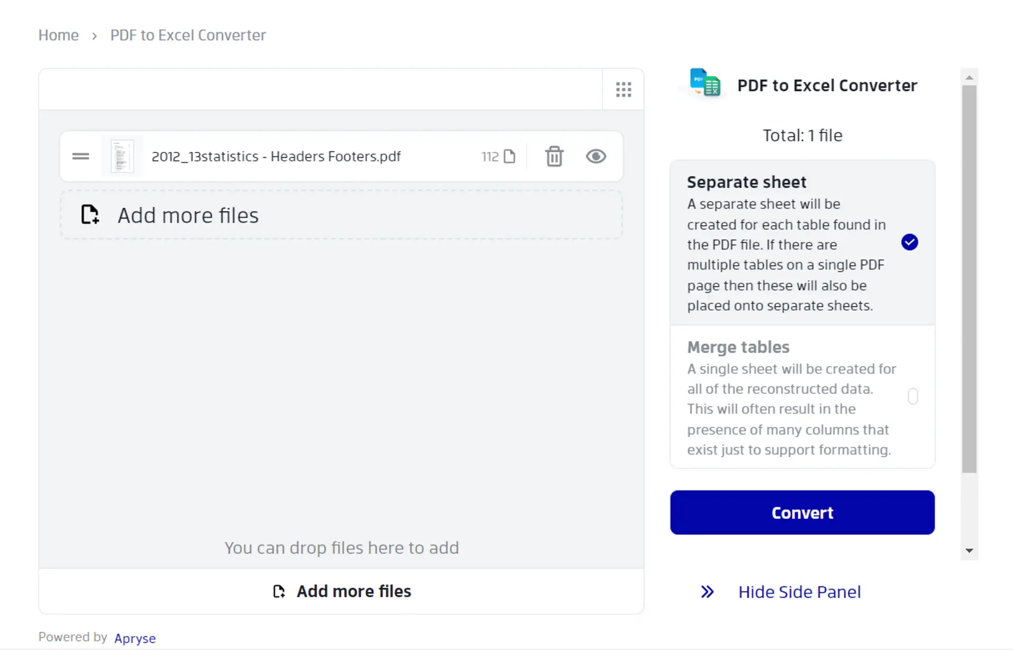1013x650 pixels.
Task: Preview the file with the eye icon
Action: [596, 157]
